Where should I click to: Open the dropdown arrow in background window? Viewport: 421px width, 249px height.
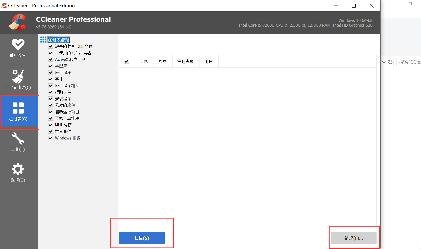click(x=384, y=62)
